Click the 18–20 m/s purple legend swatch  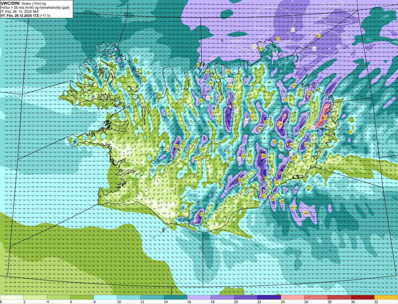pyautogui.click(x=222, y=297)
